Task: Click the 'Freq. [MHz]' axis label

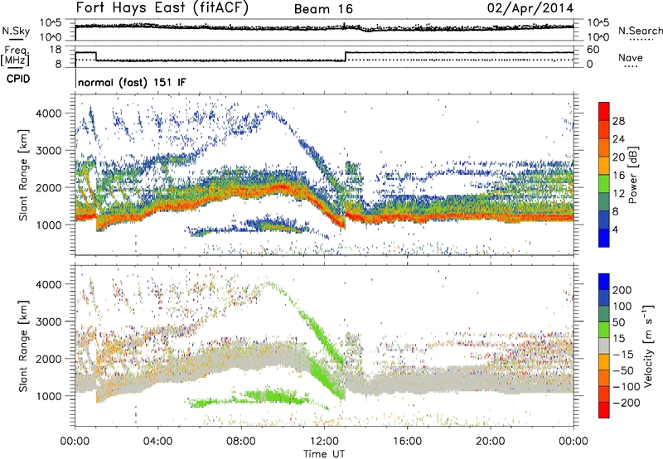Action: pos(15,56)
